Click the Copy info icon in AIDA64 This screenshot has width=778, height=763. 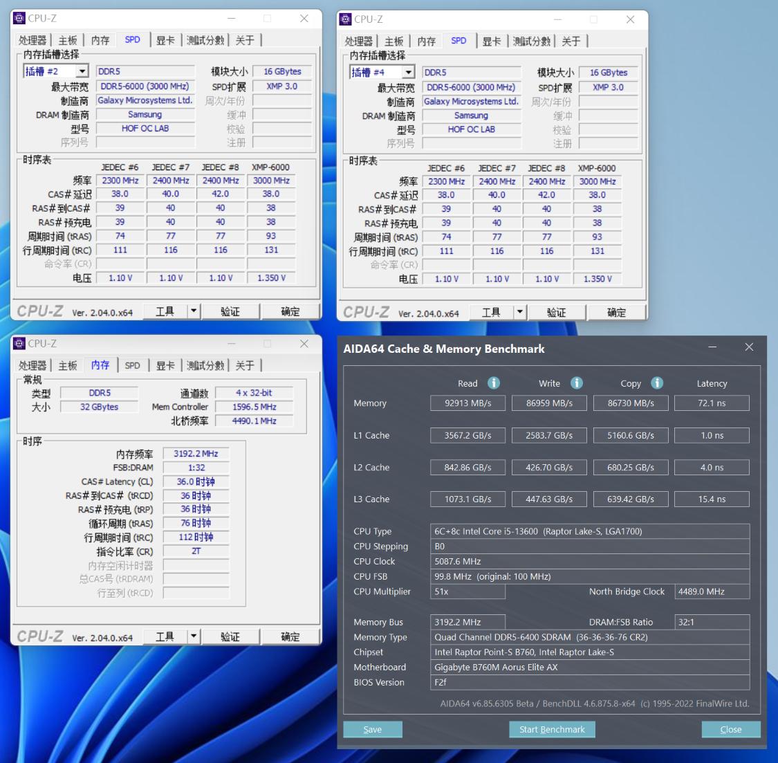tap(656, 383)
